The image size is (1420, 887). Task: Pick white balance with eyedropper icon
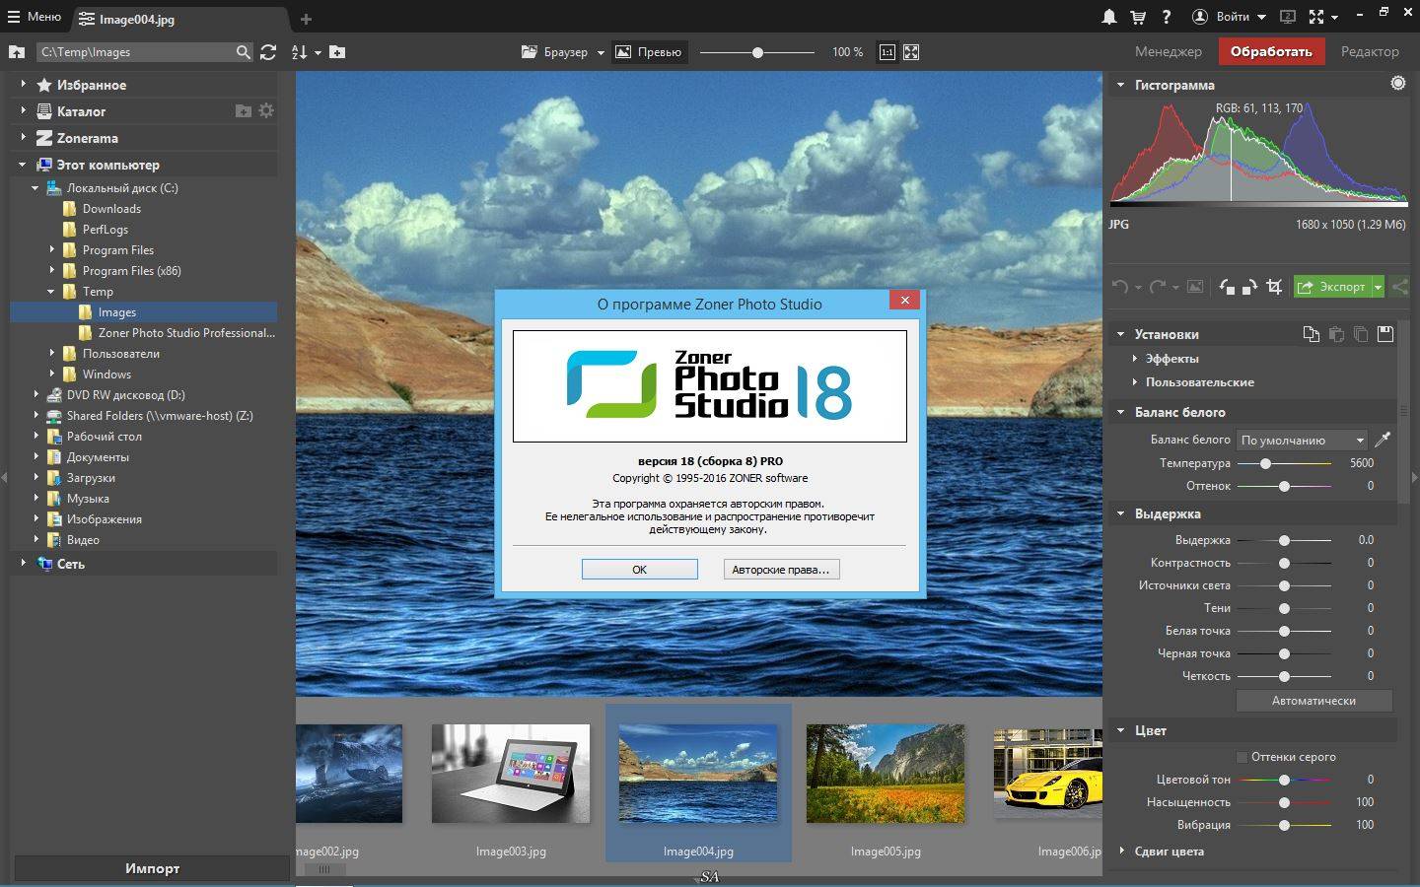coord(1383,440)
